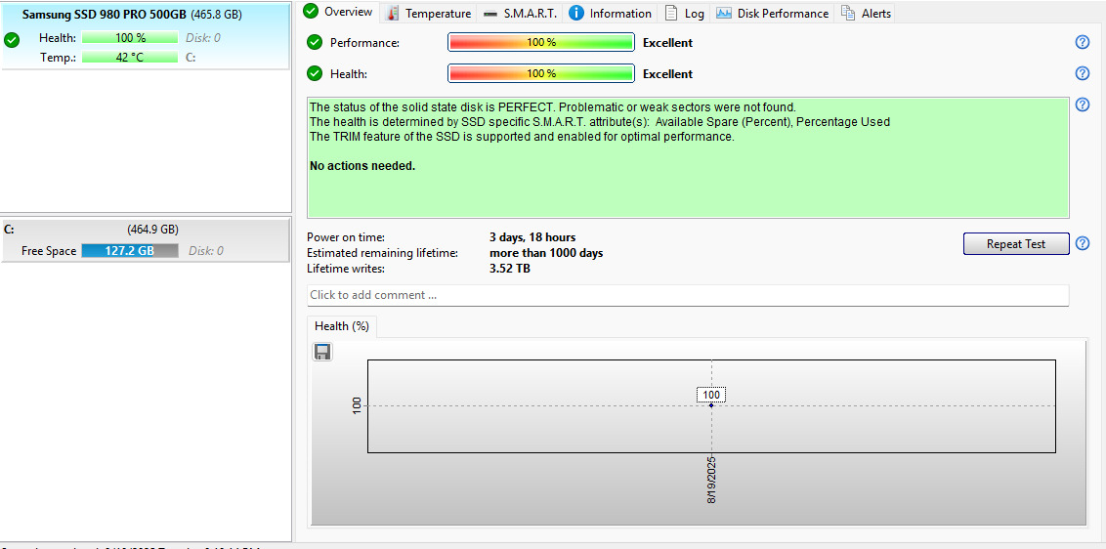
Task: Click the check icon on the Overview tab
Action: [311, 12]
